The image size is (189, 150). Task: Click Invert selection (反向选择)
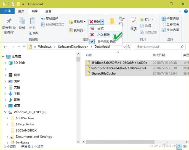tap(170, 30)
